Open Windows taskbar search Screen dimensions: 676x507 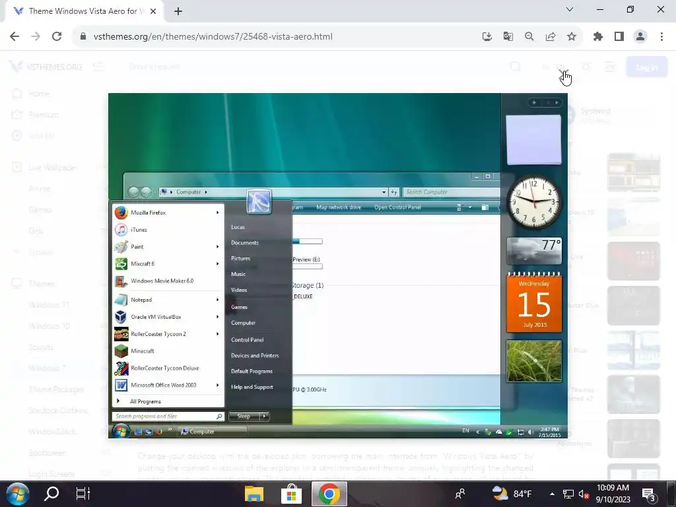[51, 494]
